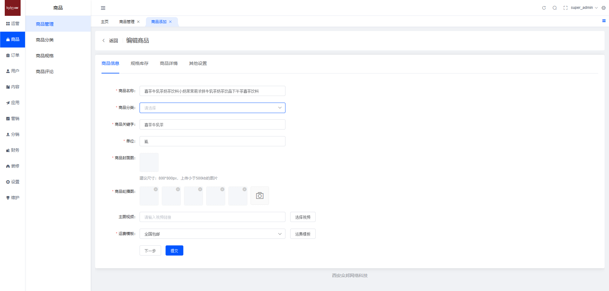This screenshot has height=291, width=609.
Task: Open the settings gear in top right
Action: 604,8
